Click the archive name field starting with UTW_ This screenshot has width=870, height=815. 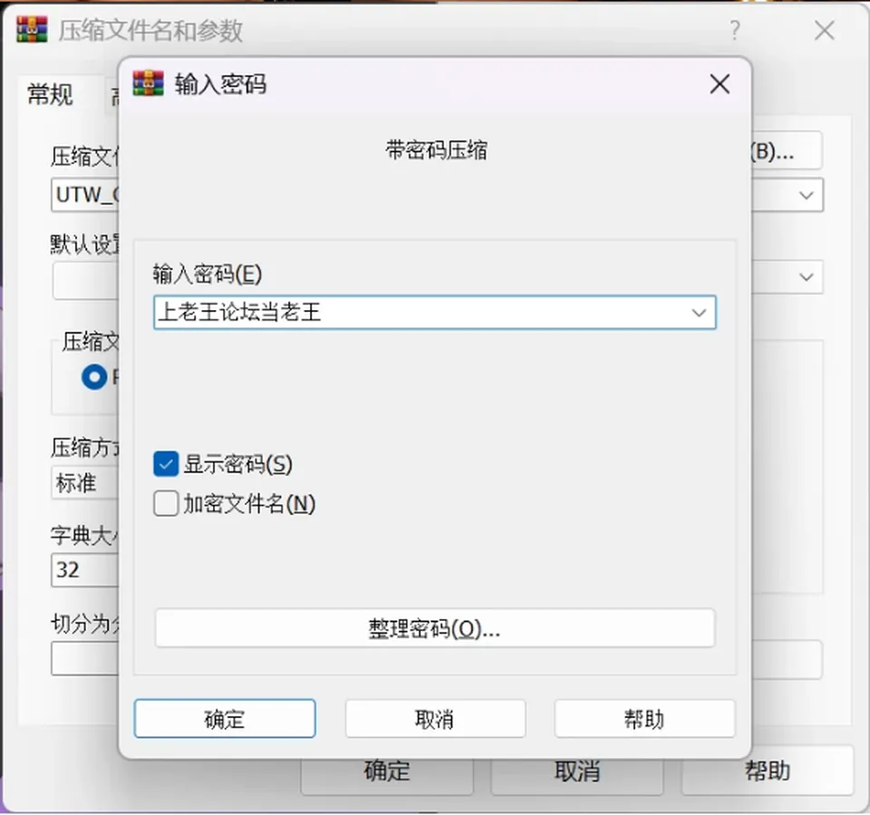click(85, 195)
